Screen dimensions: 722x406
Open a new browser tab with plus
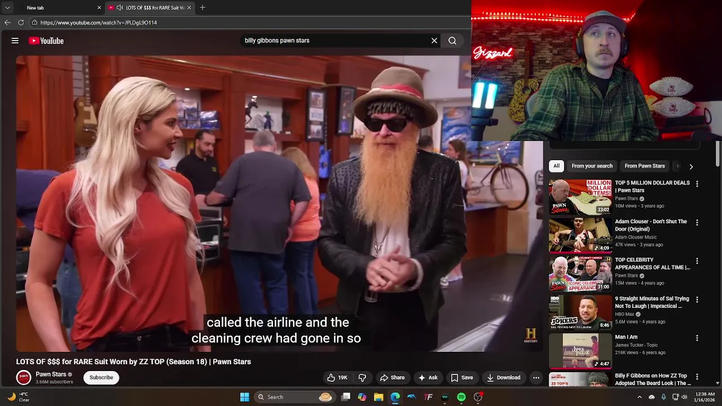tap(202, 8)
